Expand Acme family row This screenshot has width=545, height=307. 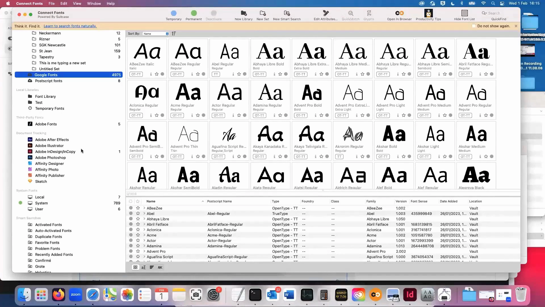coord(144,235)
